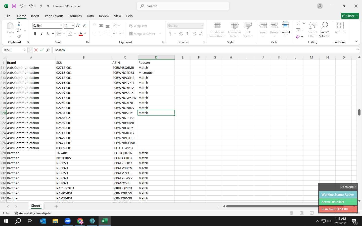
Task: Toggle Bold formatting
Action: point(35,34)
